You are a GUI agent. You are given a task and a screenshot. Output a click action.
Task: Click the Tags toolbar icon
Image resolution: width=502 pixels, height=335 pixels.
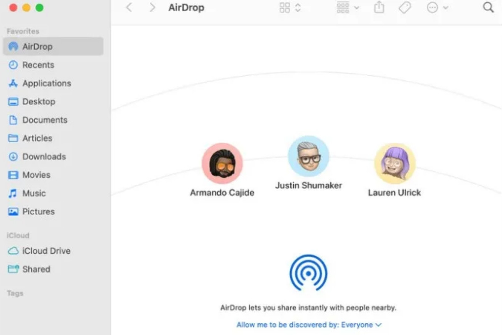tap(405, 8)
